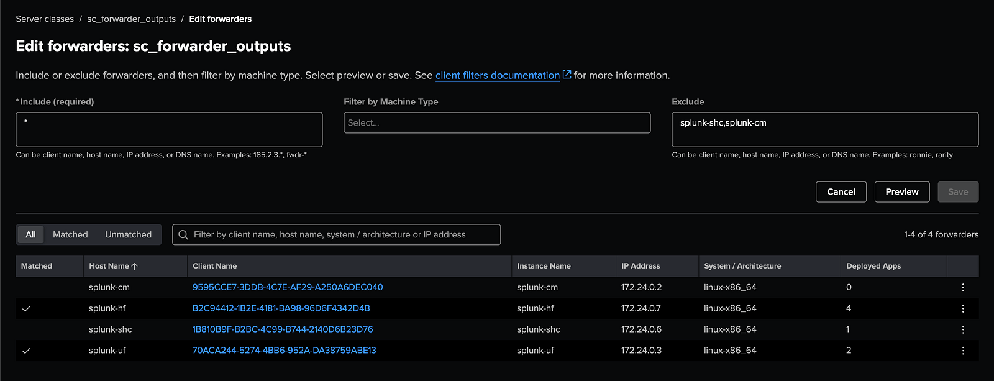This screenshot has height=381, width=994.
Task: Click the Exclude field containing splunk-shc,splunk-cm
Action: 824,129
